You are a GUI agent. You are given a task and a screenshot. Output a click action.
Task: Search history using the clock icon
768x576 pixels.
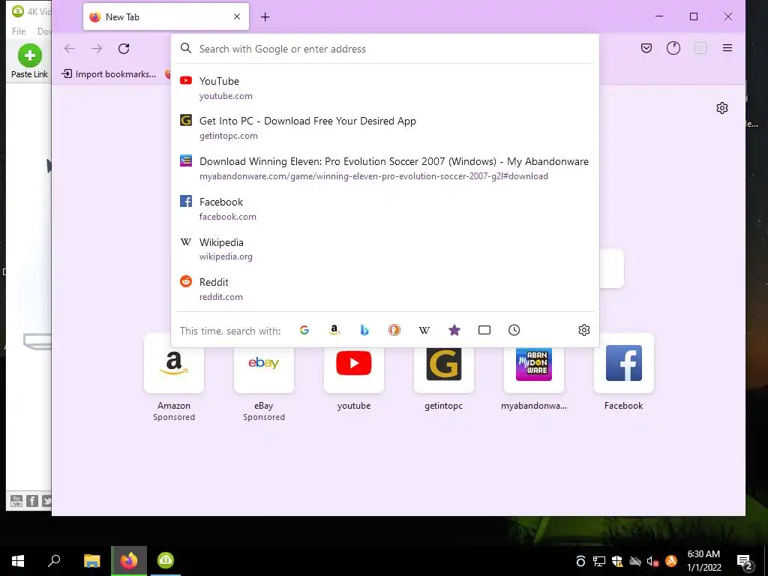514,330
